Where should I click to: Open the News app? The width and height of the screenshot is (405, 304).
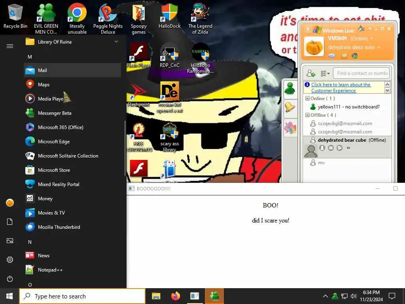(x=72, y=255)
